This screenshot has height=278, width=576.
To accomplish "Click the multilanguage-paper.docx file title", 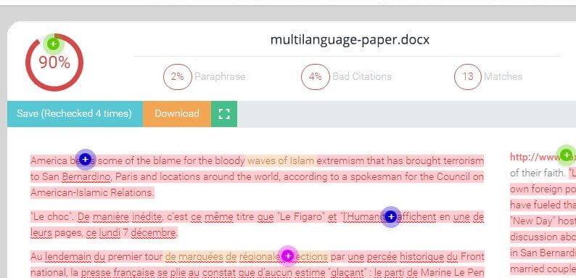I will [x=350, y=40].
